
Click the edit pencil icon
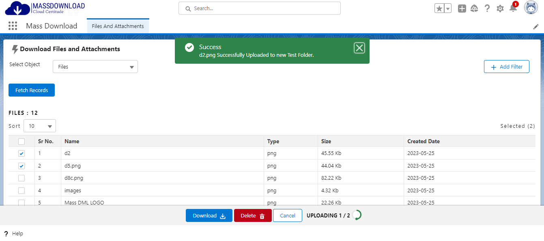coord(536,27)
